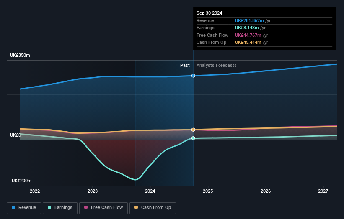Click the 2024 x-axis label
Viewport: 344px width, 219px height.
150,191
